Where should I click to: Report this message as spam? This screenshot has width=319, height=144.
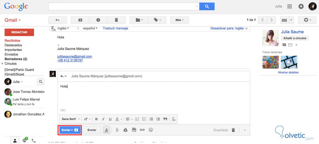point(98,20)
